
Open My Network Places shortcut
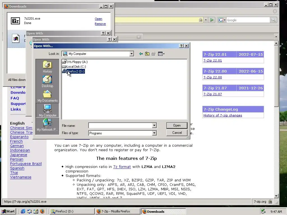point(47,125)
